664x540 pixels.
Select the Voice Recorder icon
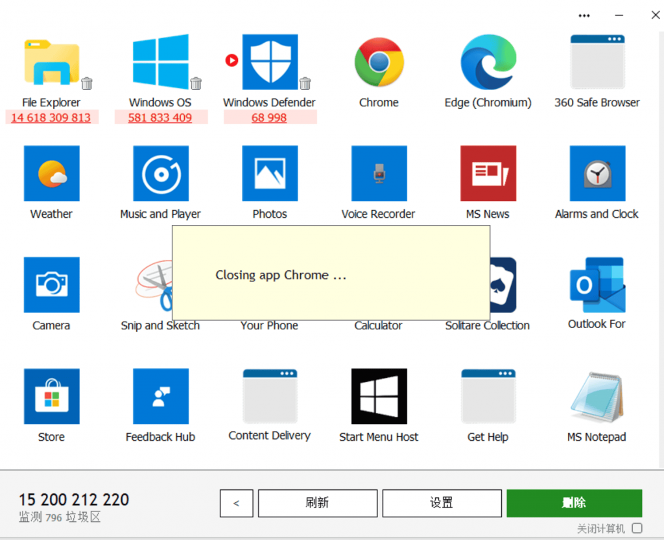tap(379, 173)
